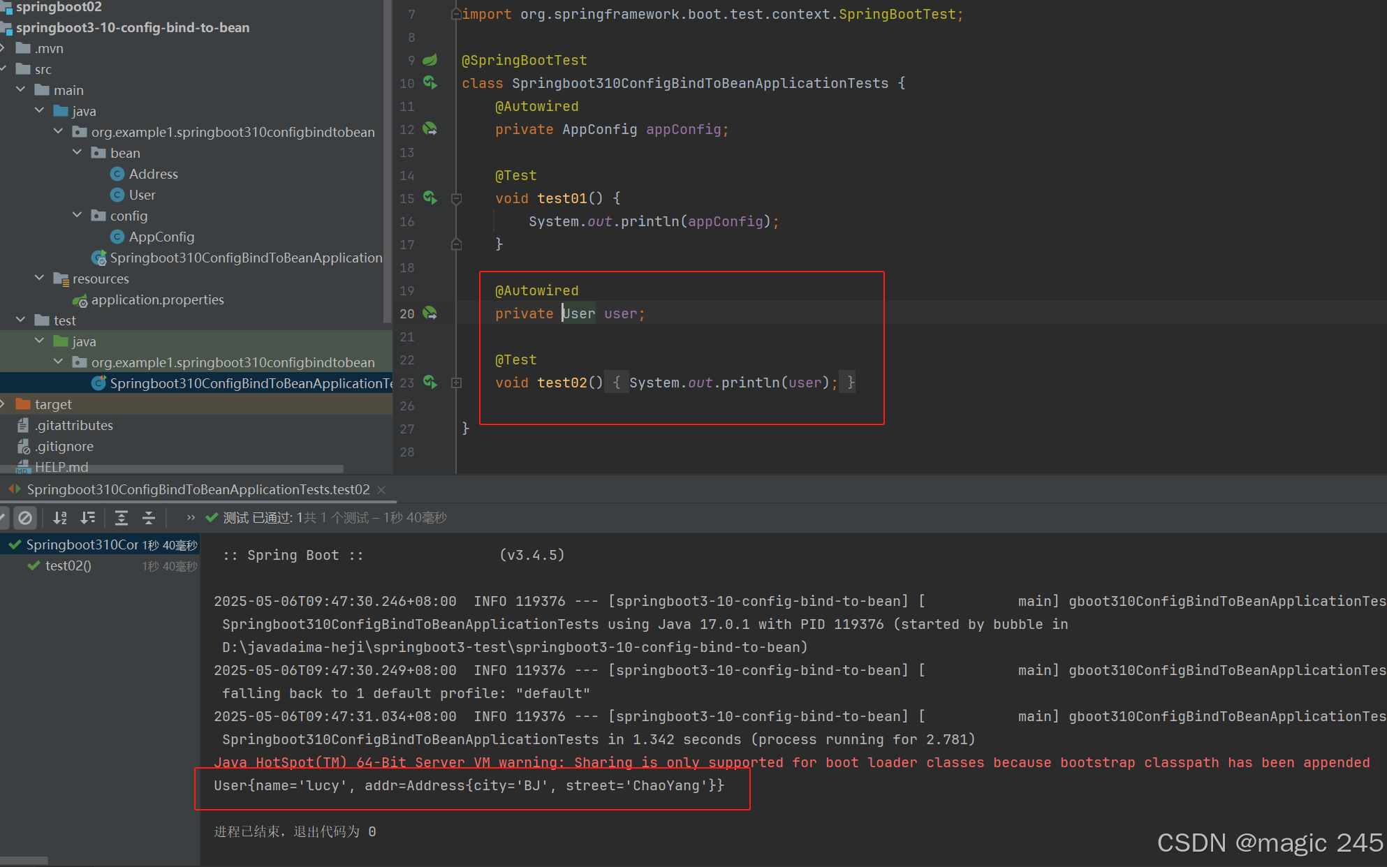Click Expand All in test tree toolbar

[122, 518]
